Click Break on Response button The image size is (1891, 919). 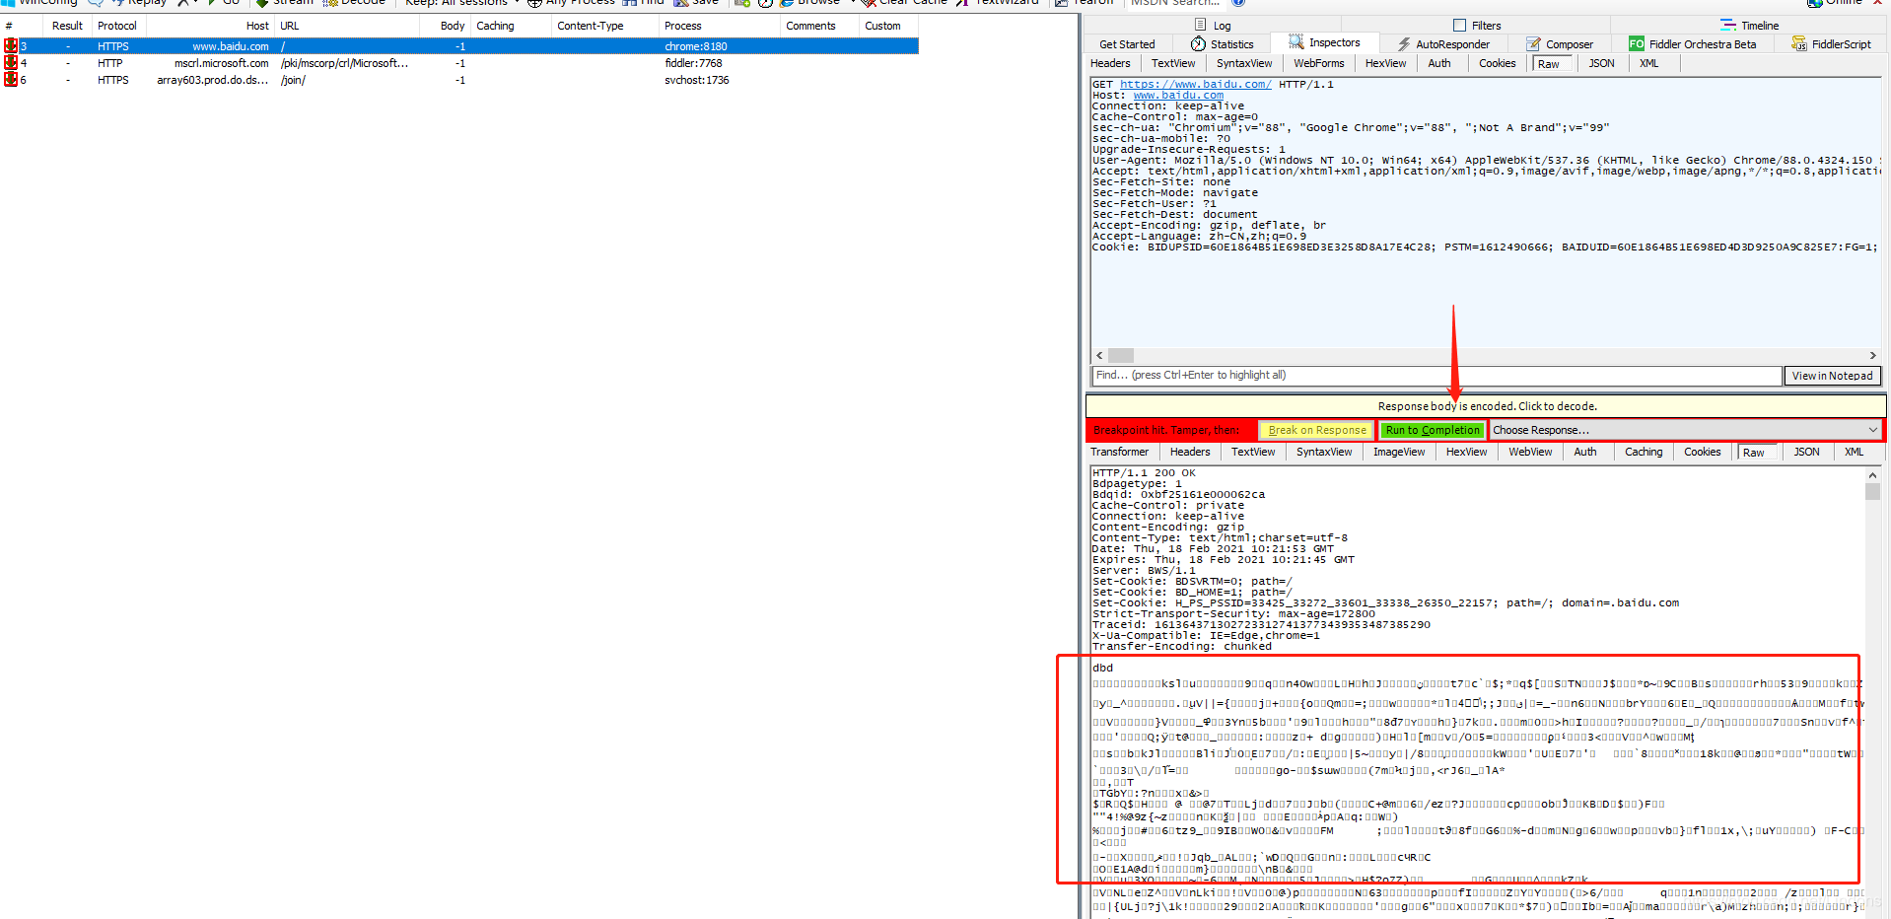(1317, 430)
